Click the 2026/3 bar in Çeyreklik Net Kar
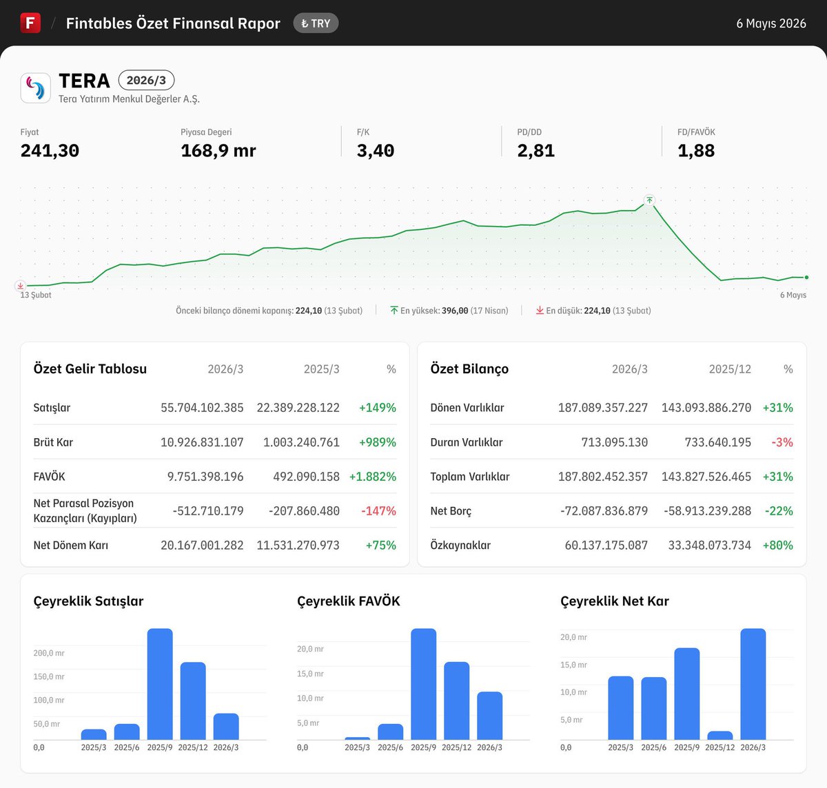The width and height of the screenshot is (827, 788). [753, 684]
